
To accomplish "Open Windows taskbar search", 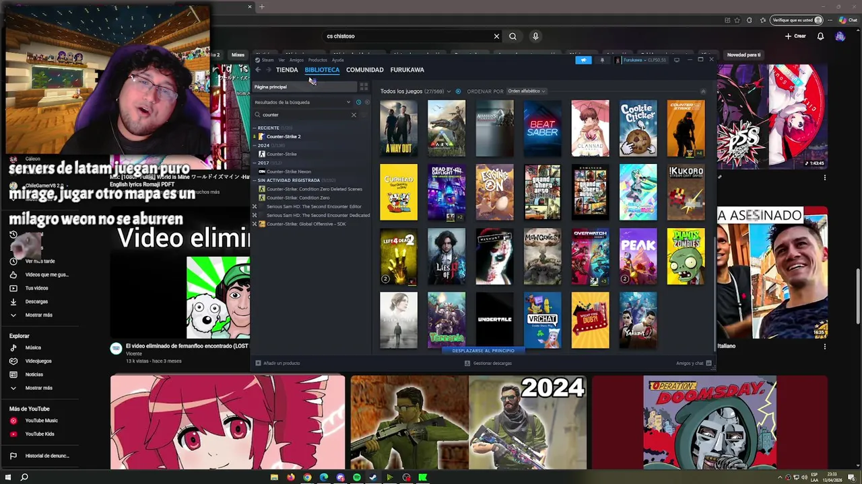I will [x=24, y=477].
